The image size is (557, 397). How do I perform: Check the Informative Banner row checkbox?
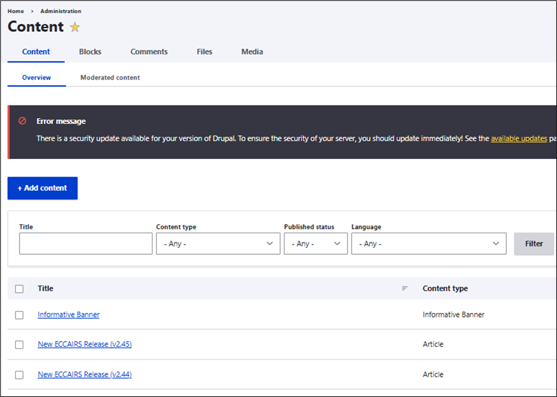click(x=19, y=315)
